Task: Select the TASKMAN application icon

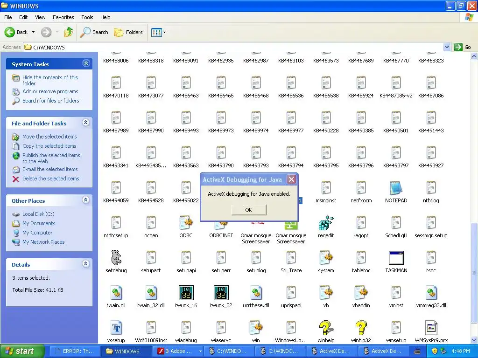Action: [x=396, y=258]
